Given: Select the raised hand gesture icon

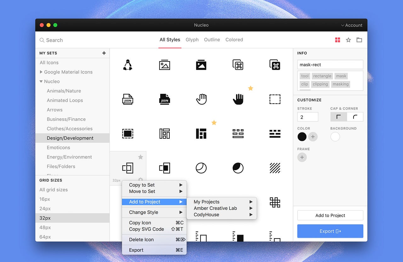Looking at the screenshot, I should click(x=201, y=99).
